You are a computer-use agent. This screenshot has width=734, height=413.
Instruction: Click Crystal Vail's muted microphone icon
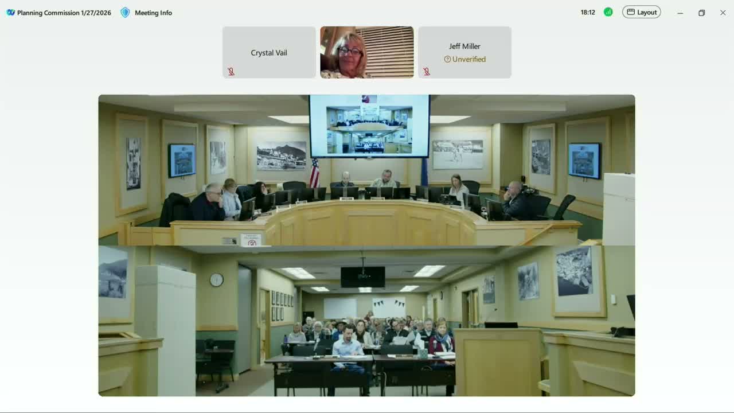(x=231, y=72)
